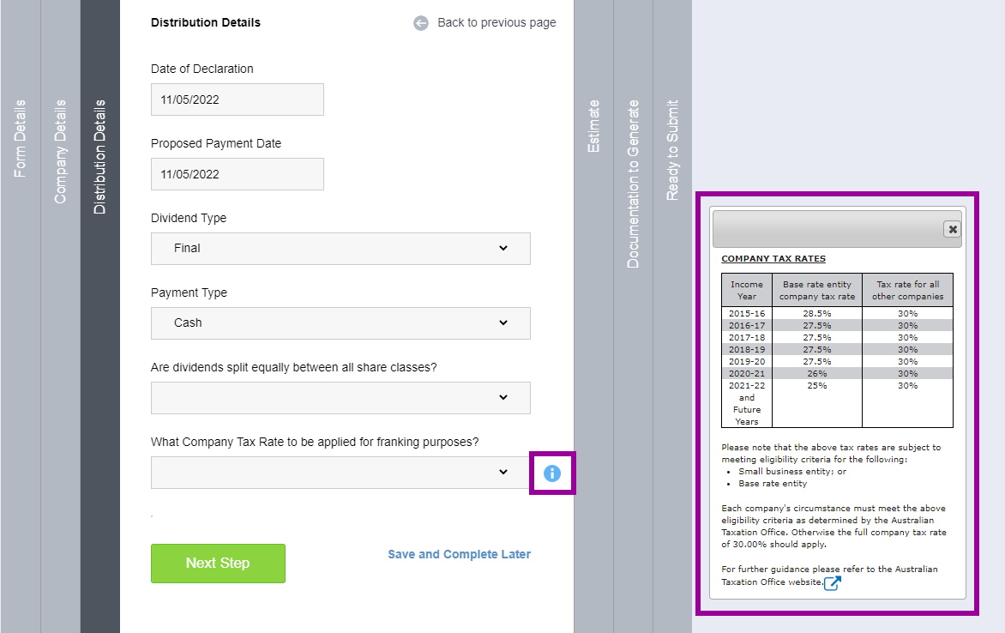This screenshot has height=633, width=1005.
Task: Open the Documentation to Generate tab
Action: pos(634,184)
